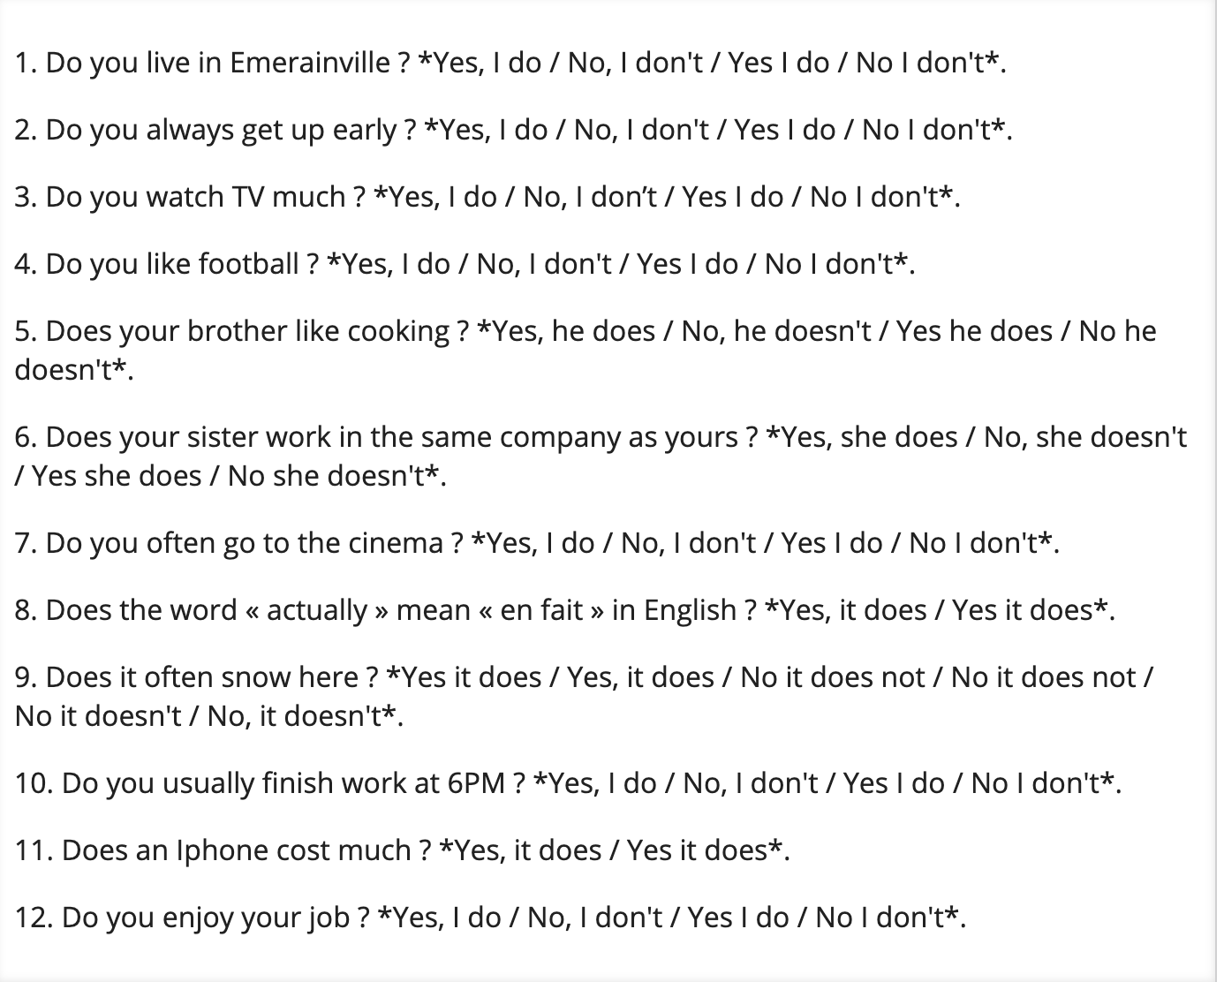Click the word 'Iphone' in question 11
Screen dimensions: 1224x982
tap(223, 850)
